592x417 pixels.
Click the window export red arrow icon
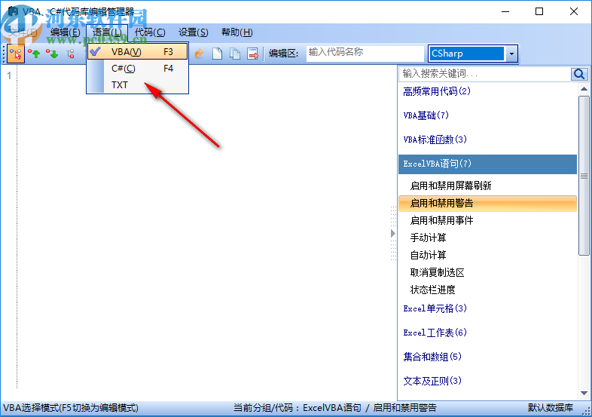[252, 54]
